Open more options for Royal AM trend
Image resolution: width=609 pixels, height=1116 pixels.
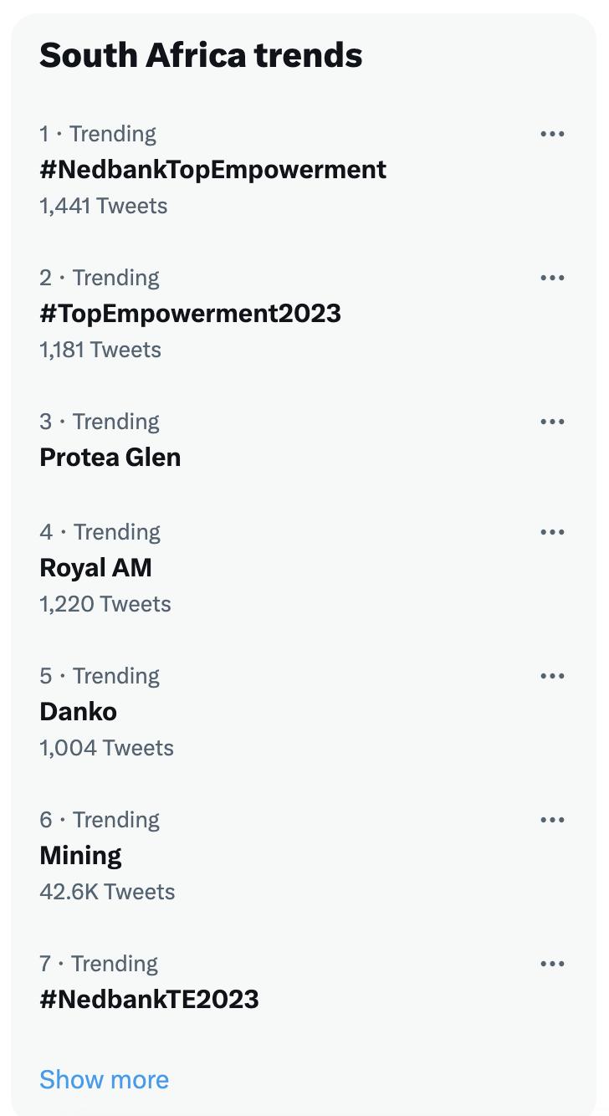(x=552, y=532)
